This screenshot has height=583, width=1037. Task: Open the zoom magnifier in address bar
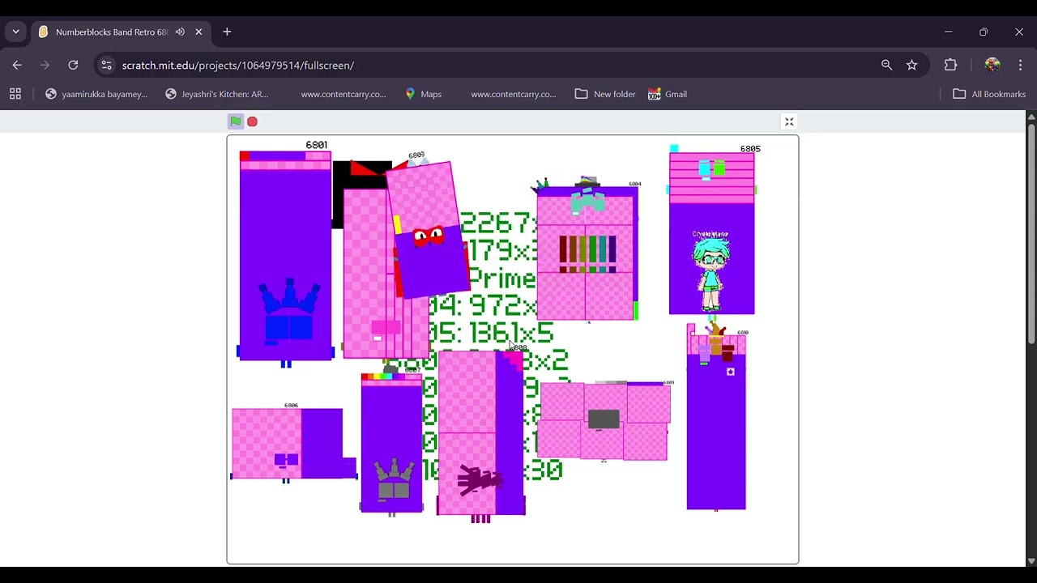(x=886, y=65)
